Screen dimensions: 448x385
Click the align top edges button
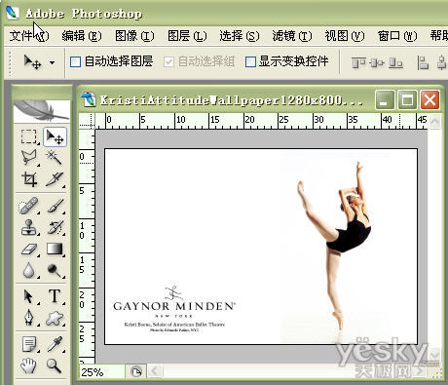tap(358, 62)
